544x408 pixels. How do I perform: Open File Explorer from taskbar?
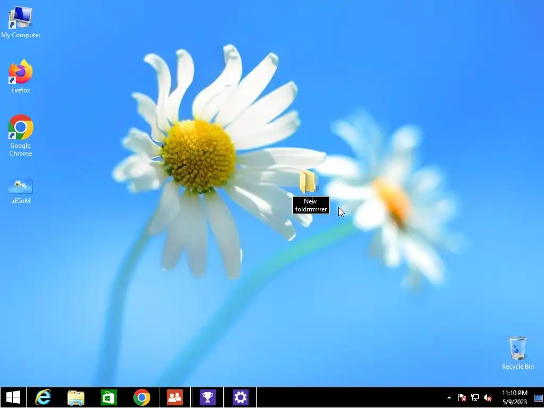(x=76, y=397)
